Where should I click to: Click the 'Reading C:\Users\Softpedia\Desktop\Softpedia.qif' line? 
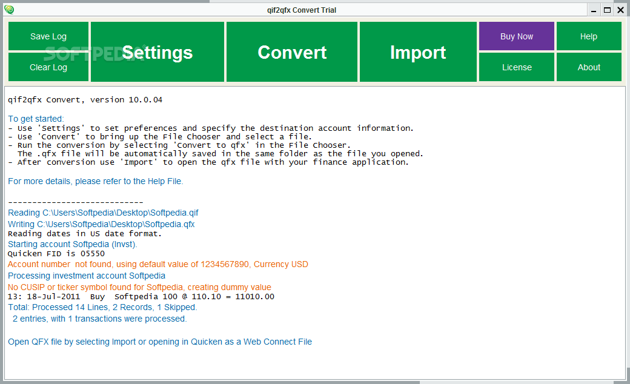pos(103,213)
